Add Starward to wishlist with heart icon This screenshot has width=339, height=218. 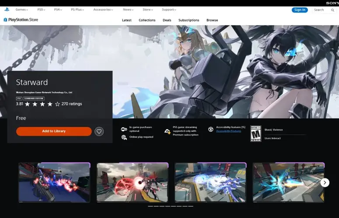99,131
